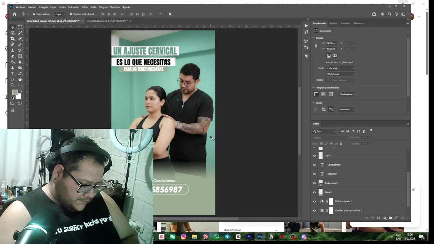434x244 pixels.
Task: Open the guide line style dropdown
Action: pos(347,109)
